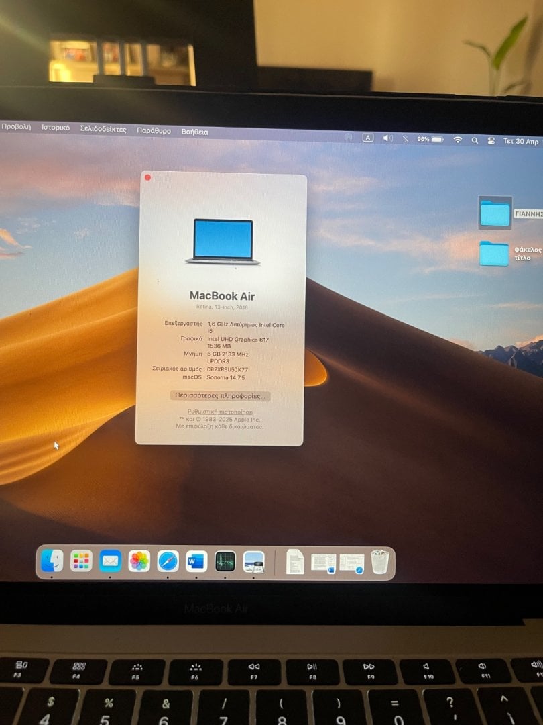
Task: Open the input source menu (A icon)
Action: (x=367, y=138)
